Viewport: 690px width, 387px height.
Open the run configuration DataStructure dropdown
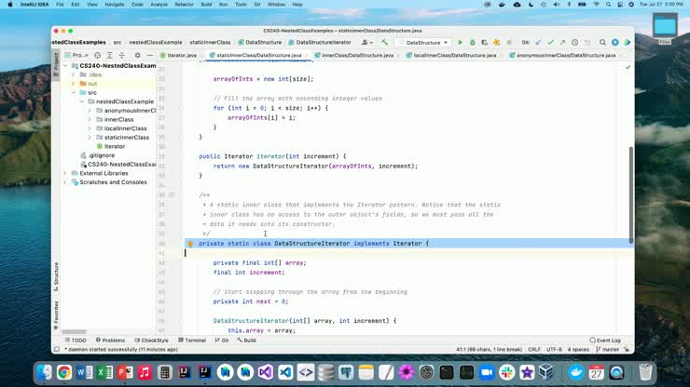[x=422, y=43]
